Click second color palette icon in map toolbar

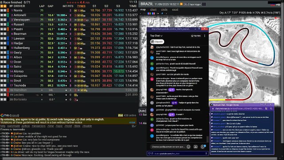[153, 13]
